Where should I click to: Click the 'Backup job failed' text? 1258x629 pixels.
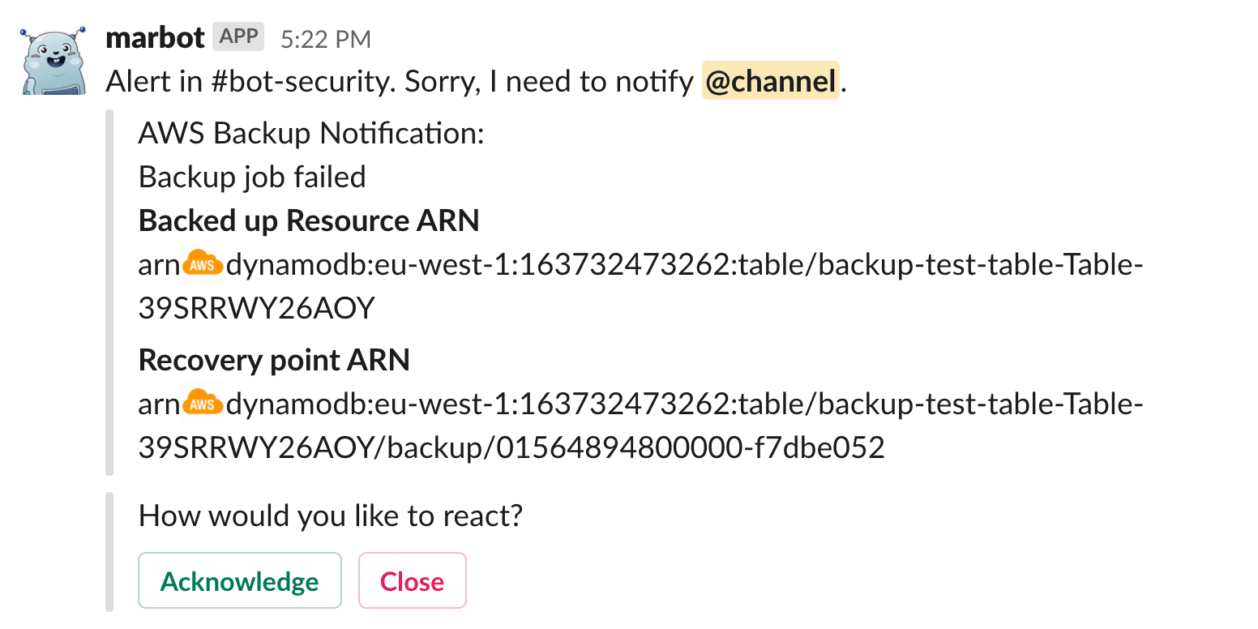(252, 177)
